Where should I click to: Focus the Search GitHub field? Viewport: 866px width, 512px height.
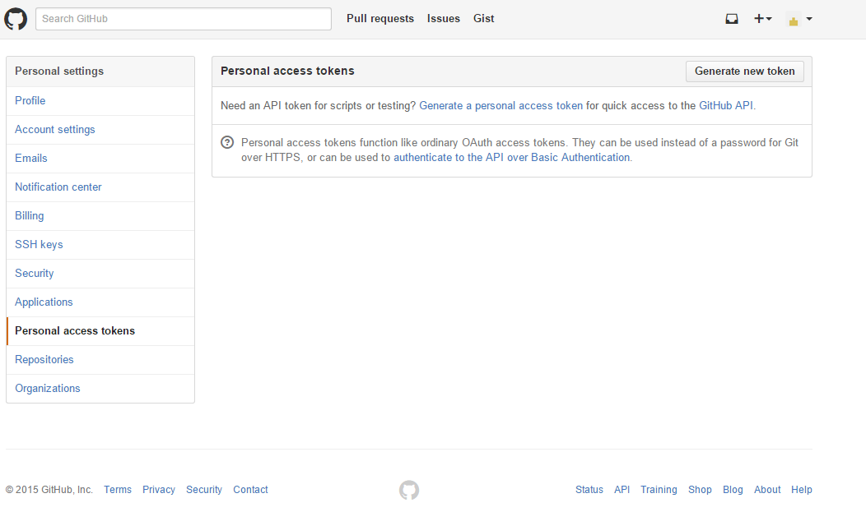[x=184, y=19]
